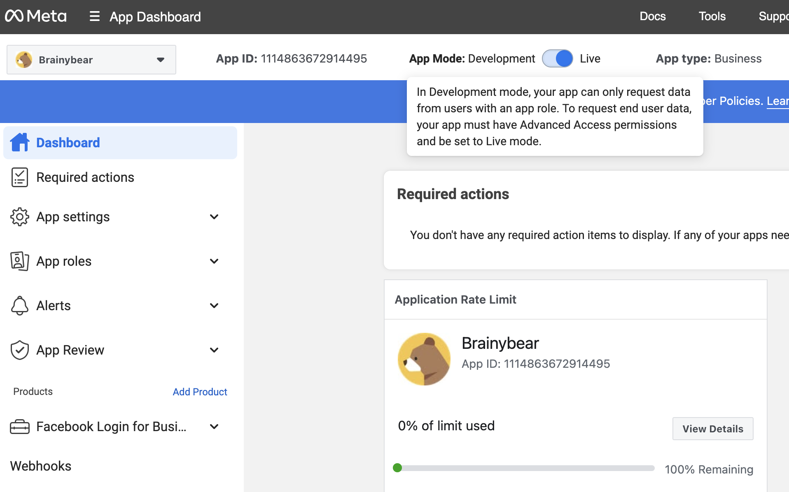Viewport: 789px width, 492px height.
Task: Click the Add Product link
Action: pyautogui.click(x=200, y=392)
